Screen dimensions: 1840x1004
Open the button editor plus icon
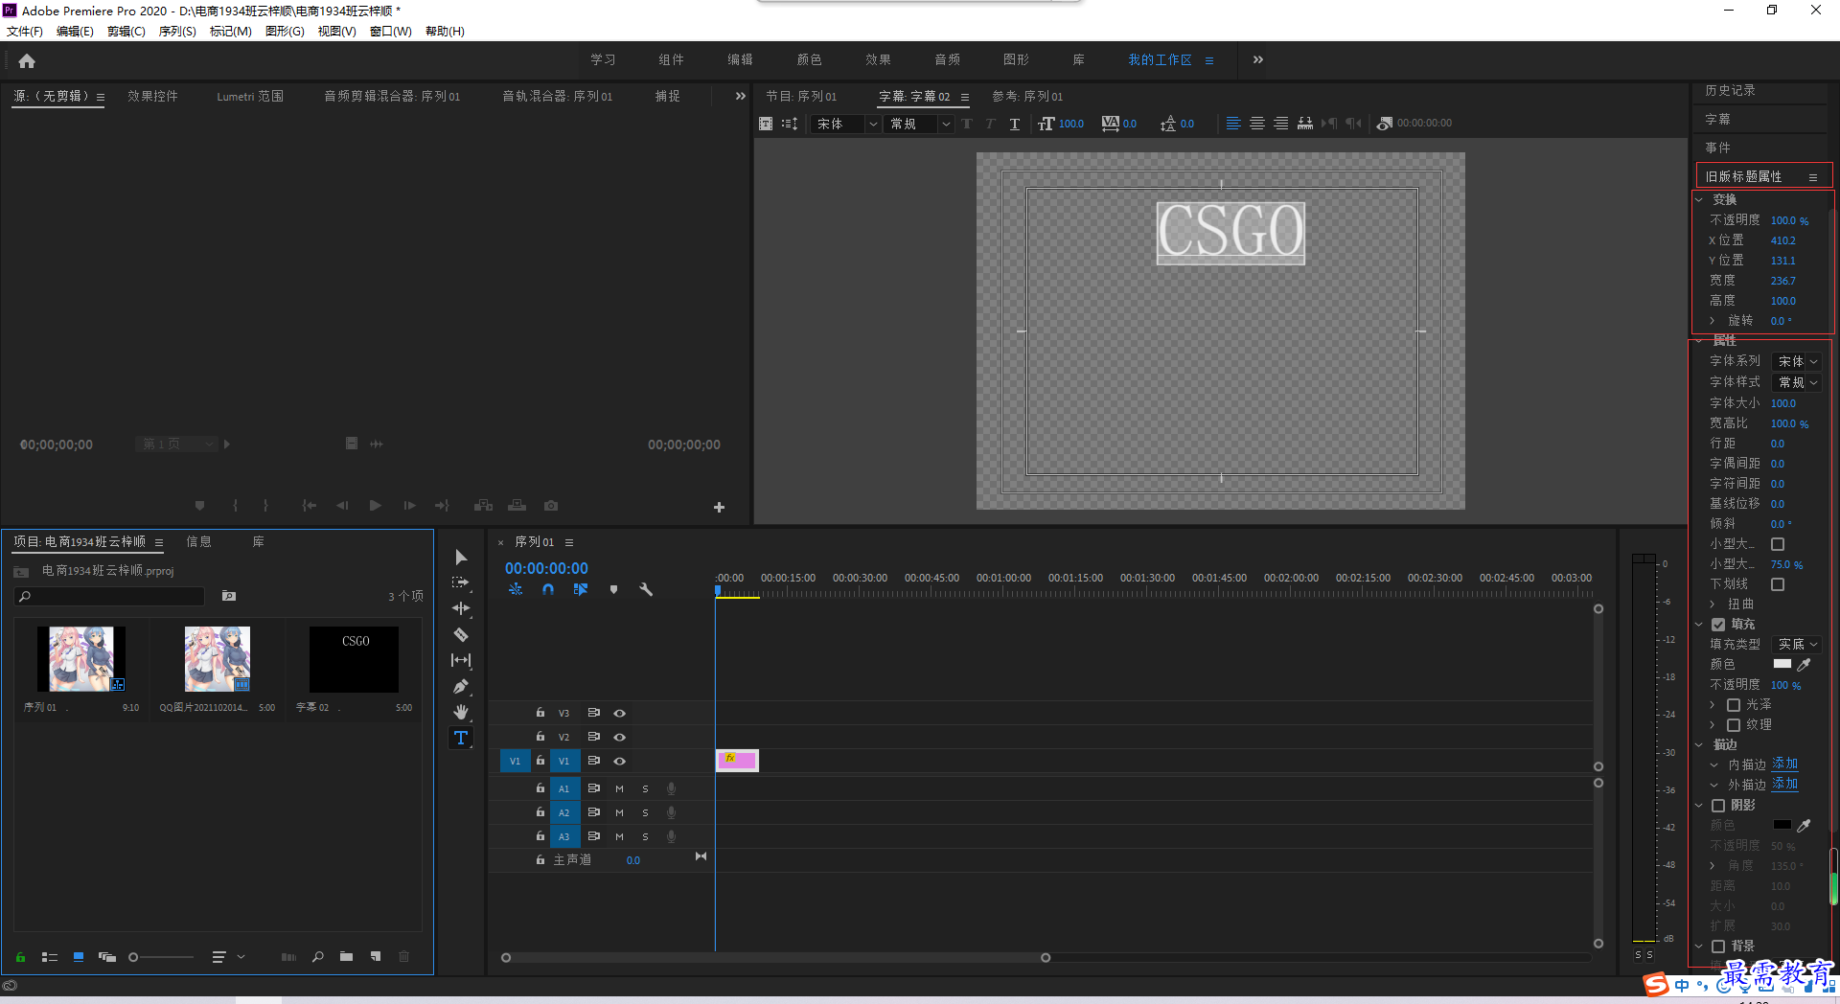pos(719,507)
